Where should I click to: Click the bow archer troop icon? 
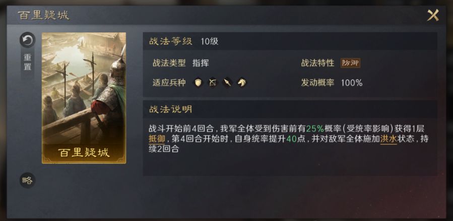pos(212,83)
